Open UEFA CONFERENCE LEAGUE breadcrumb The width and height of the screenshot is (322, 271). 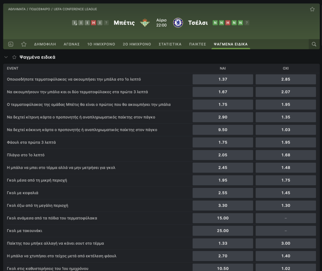tap(75, 9)
